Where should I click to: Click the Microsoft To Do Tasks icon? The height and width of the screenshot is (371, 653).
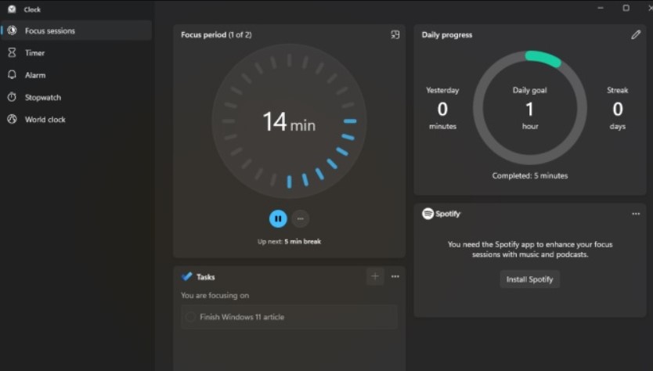pos(186,276)
